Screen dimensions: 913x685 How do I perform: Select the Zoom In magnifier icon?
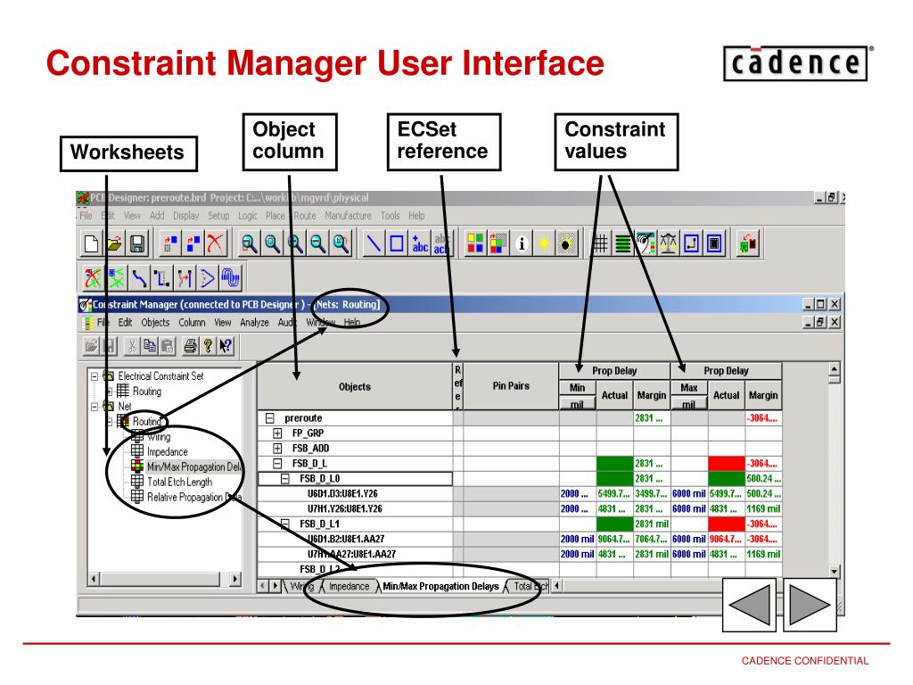coord(294,243)
